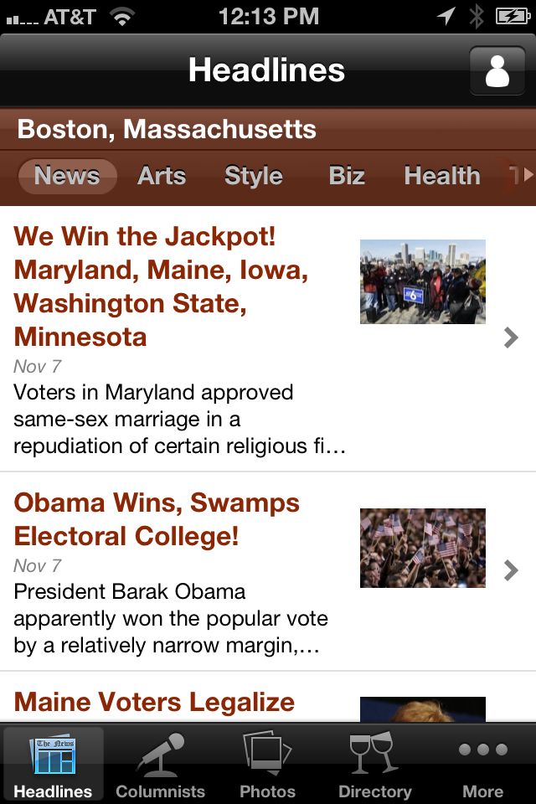Switch to the Style category
The image size is (536, 804).
pyautogui.click(x=254, y=176)
